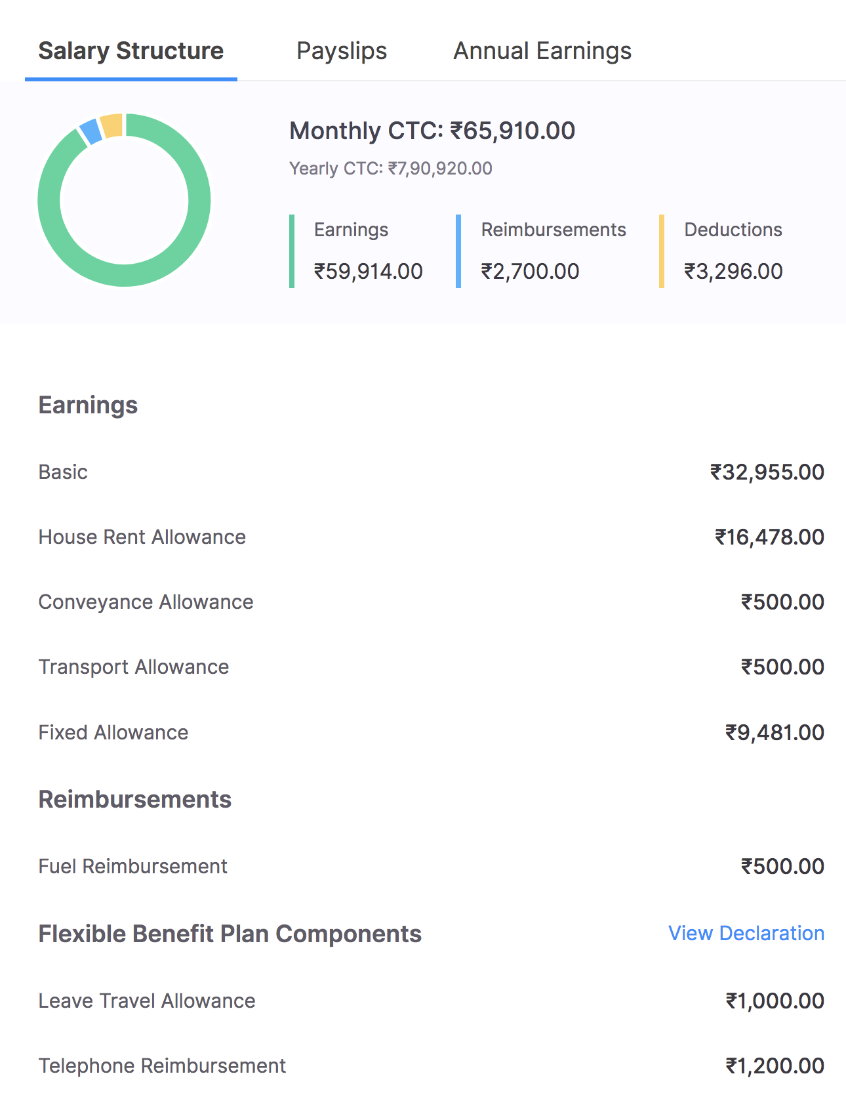
Task: Click the Leave Travel Allowance label
Action: (147, 1001)
